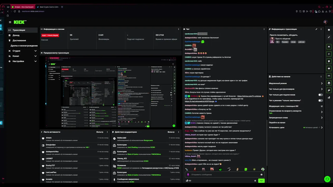Open the activity feed Фильтр dropdown
This screenshot has height=187, width=333.
pos(100,132)
